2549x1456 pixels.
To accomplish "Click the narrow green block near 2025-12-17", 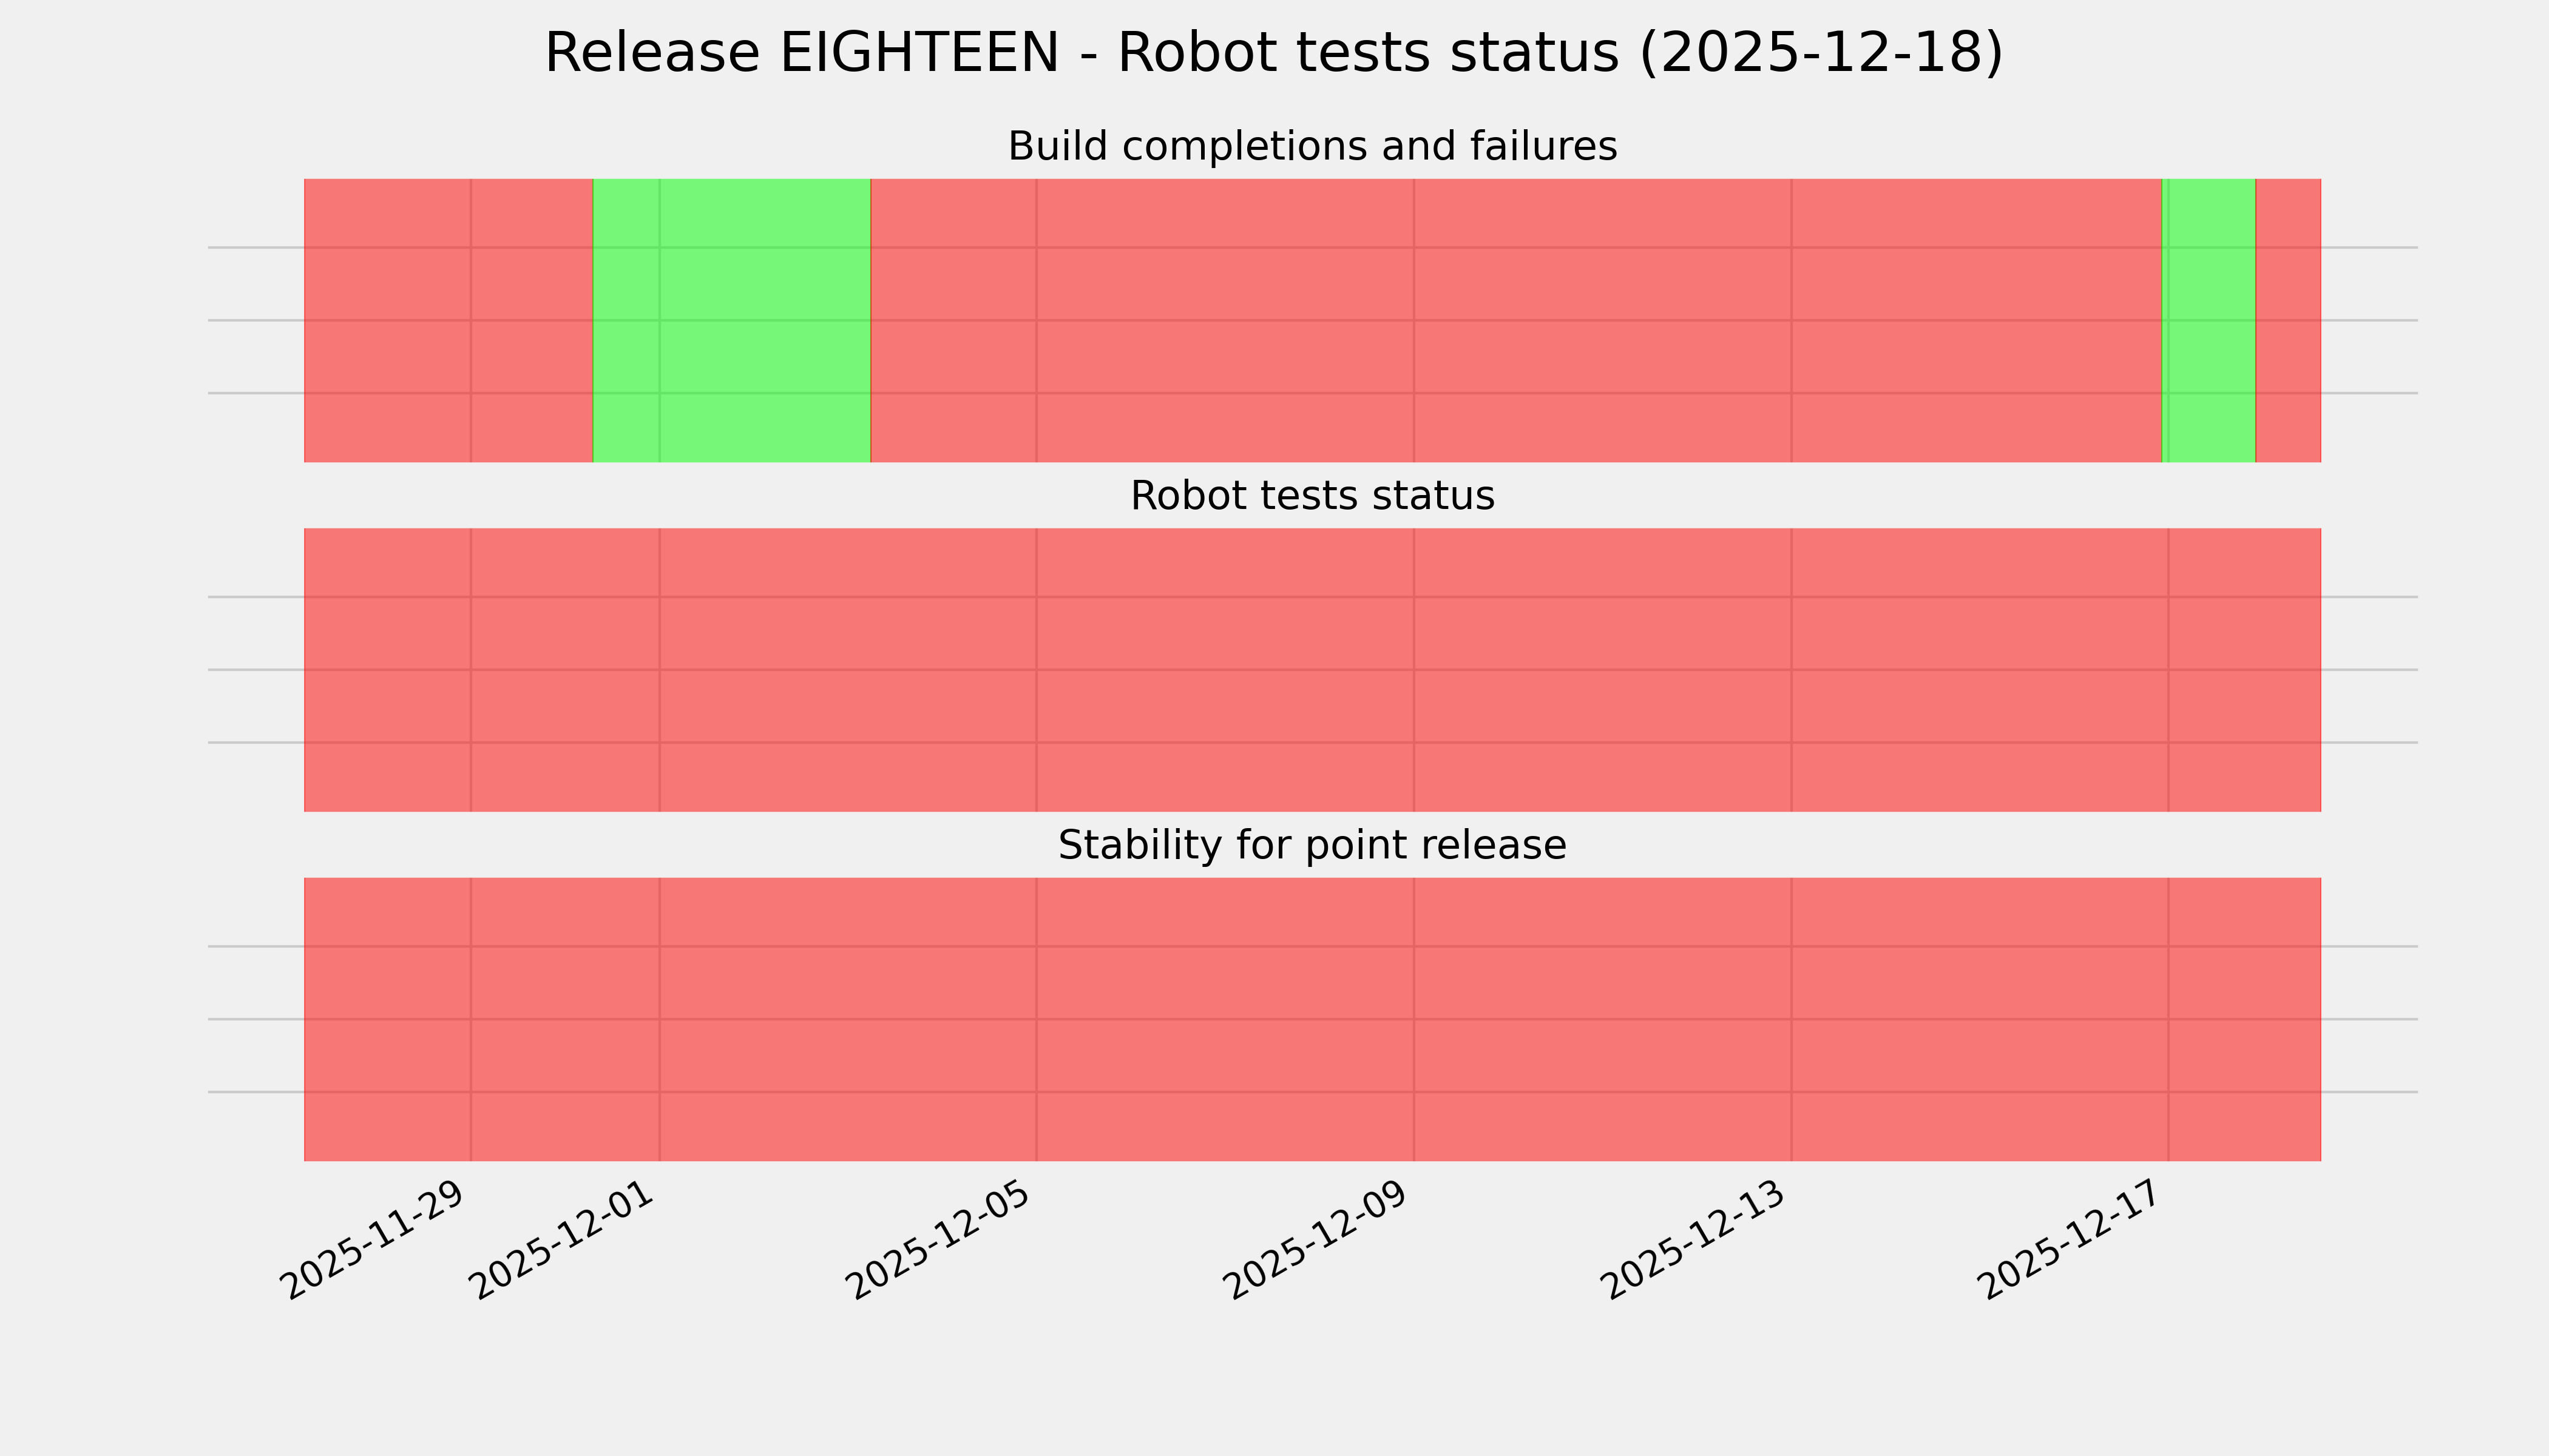I will [x=2209, y=320].
